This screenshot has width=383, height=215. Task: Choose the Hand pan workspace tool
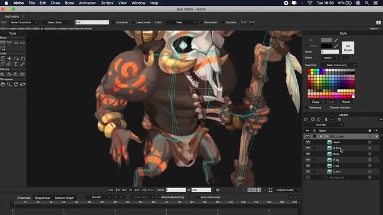[2, 84]
